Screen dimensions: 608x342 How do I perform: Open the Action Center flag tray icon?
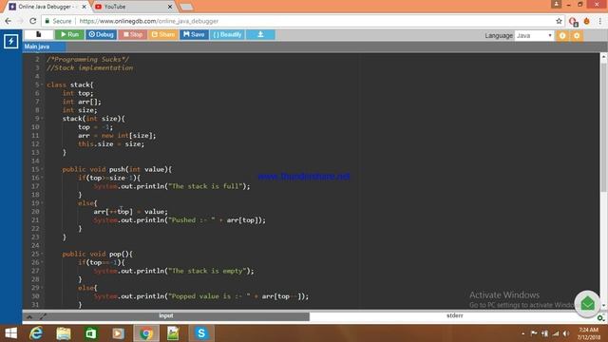click(x=534, y=333)
